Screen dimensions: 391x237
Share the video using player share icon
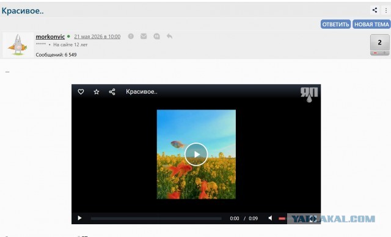pos(112,92)
